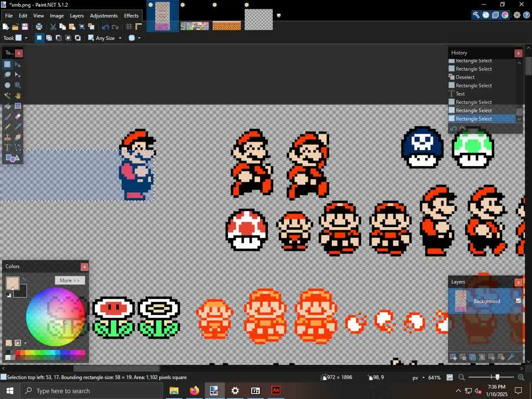
Task: Toggle the Colors window wheel icon
Action: (505, 15)
